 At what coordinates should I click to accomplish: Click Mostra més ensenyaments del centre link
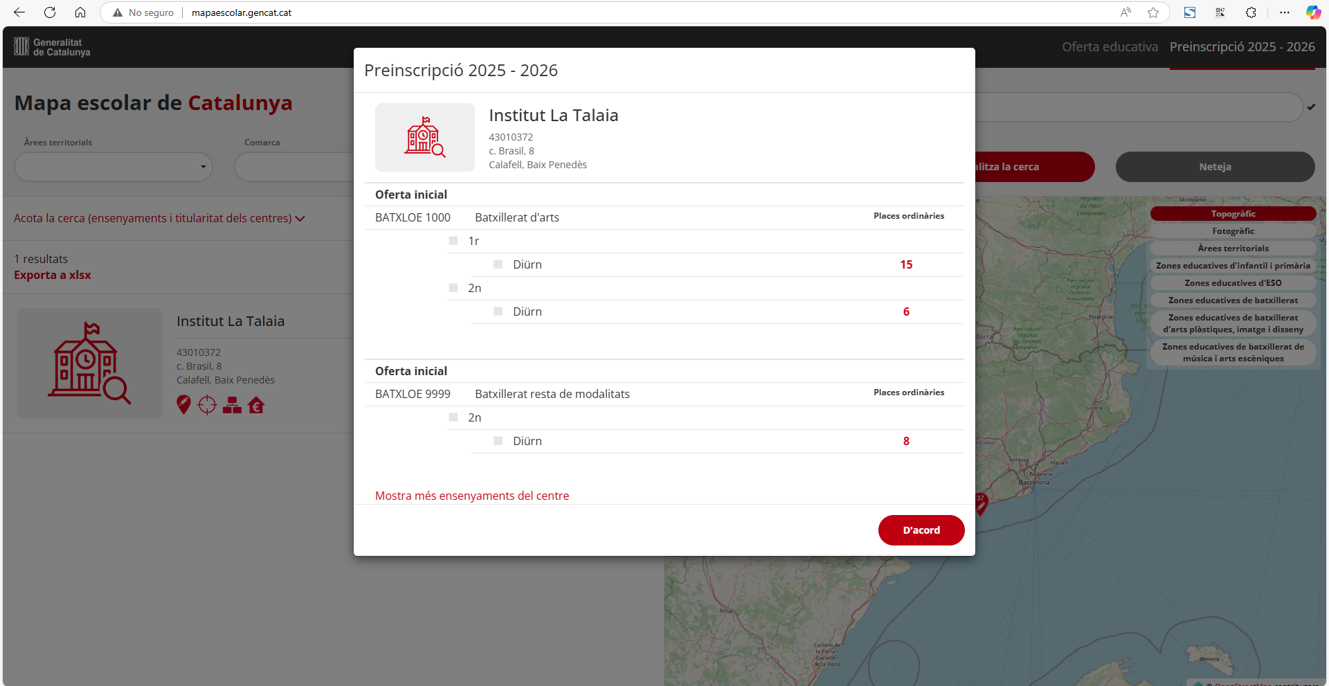click(471, 496)
